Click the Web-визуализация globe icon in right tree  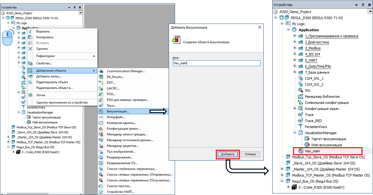point(307,145)
